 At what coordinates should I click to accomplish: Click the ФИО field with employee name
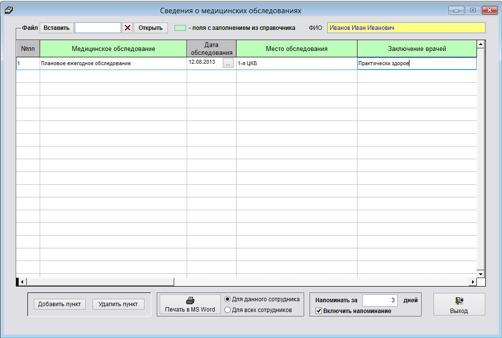(406, 28)
